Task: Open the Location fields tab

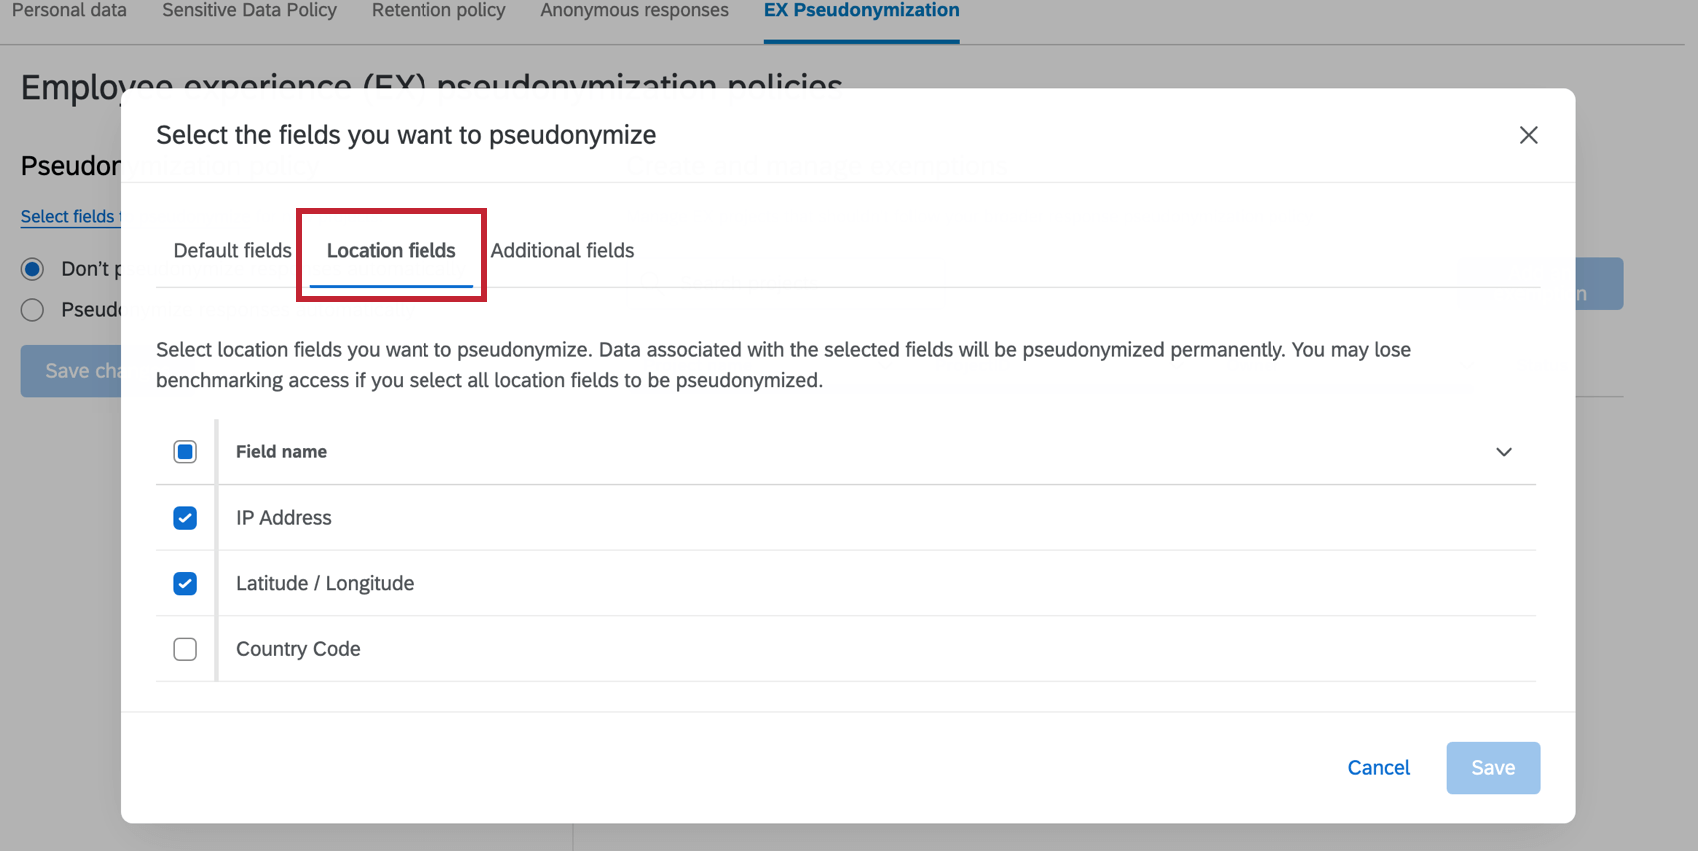Action: pyautogui.click(x=391, y=250)
